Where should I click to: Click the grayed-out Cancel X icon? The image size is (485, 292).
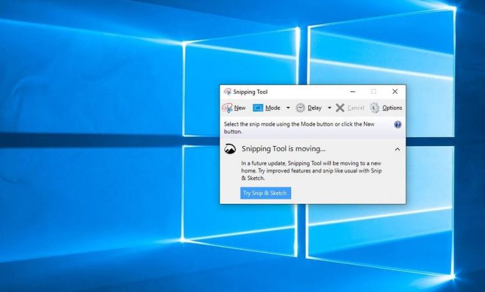[x=340, y=107]
